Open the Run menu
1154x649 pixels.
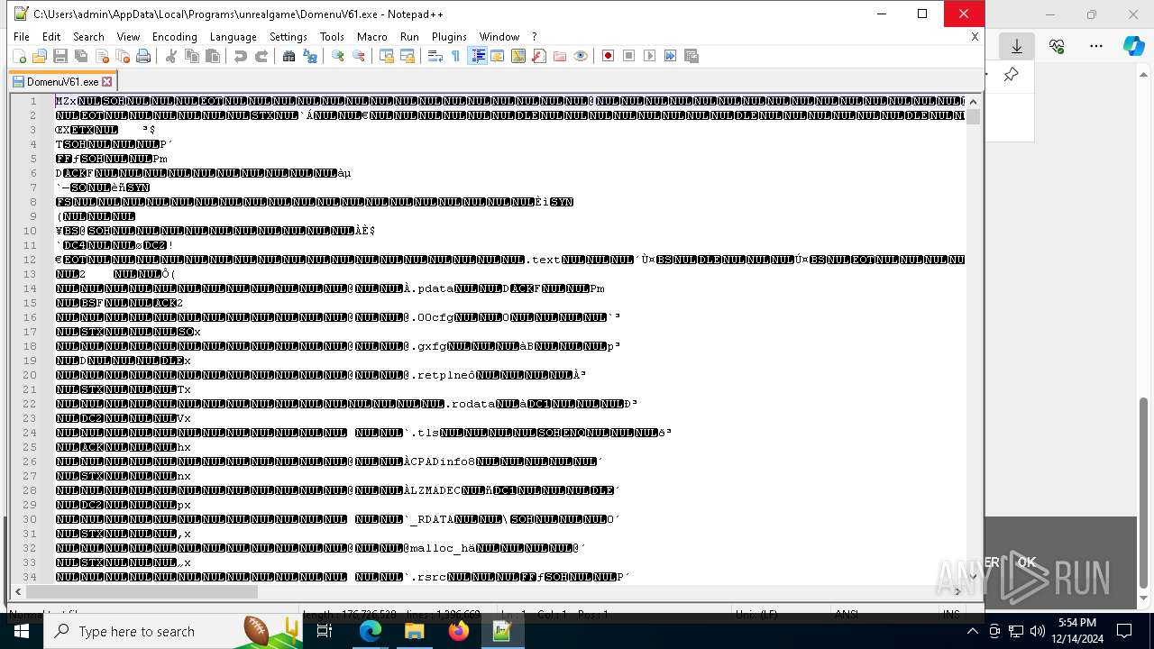coord(409,37)
